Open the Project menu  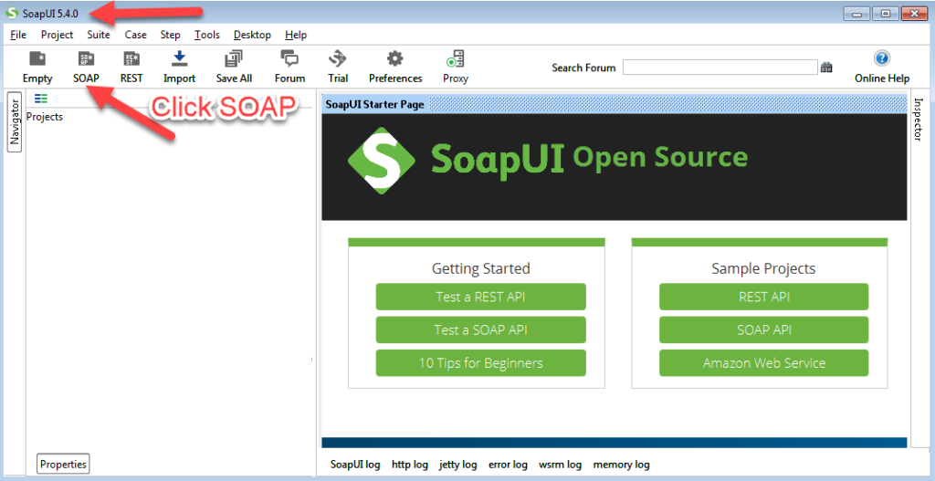click(58, 36)
